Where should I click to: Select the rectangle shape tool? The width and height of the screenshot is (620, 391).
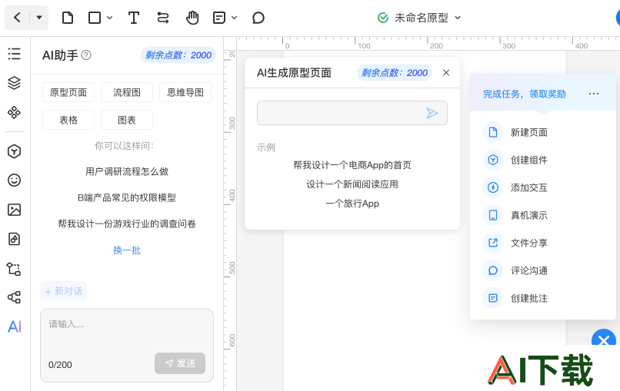(95, 18)
